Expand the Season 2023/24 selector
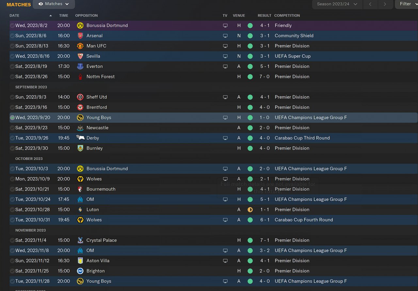Image resolution: width=418 pixels, height=291 pixels. pos(337,4)
